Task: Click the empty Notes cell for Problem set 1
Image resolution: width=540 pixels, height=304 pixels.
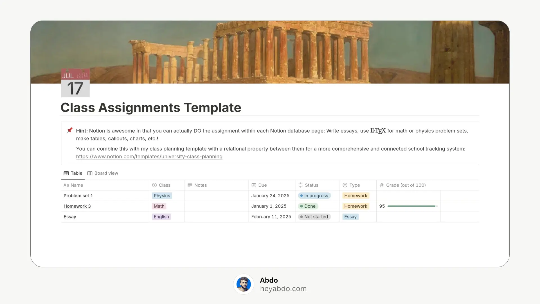Action: click(217, 196)
